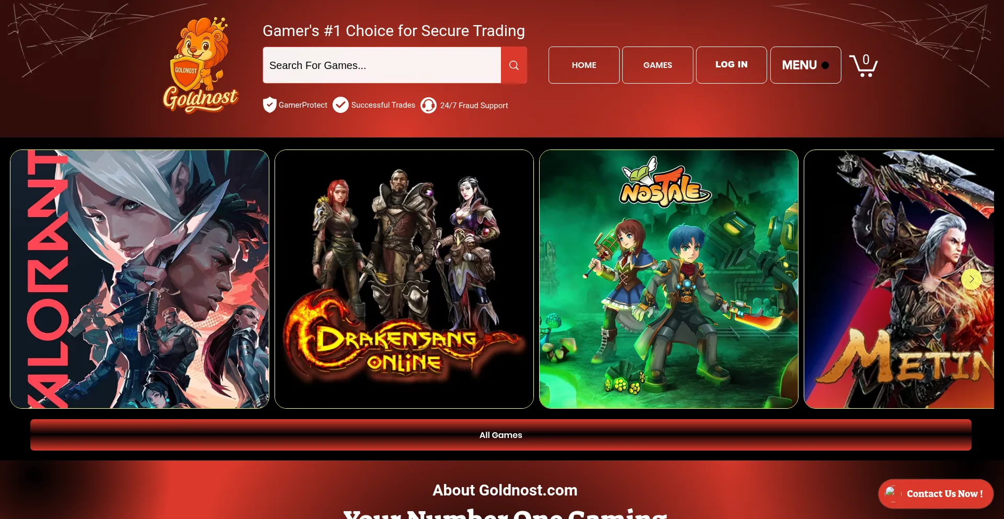Viewport: 1004px width, 519px height.
Task: Click the Contact Us Now! button
Action: [x=935, y=494]
